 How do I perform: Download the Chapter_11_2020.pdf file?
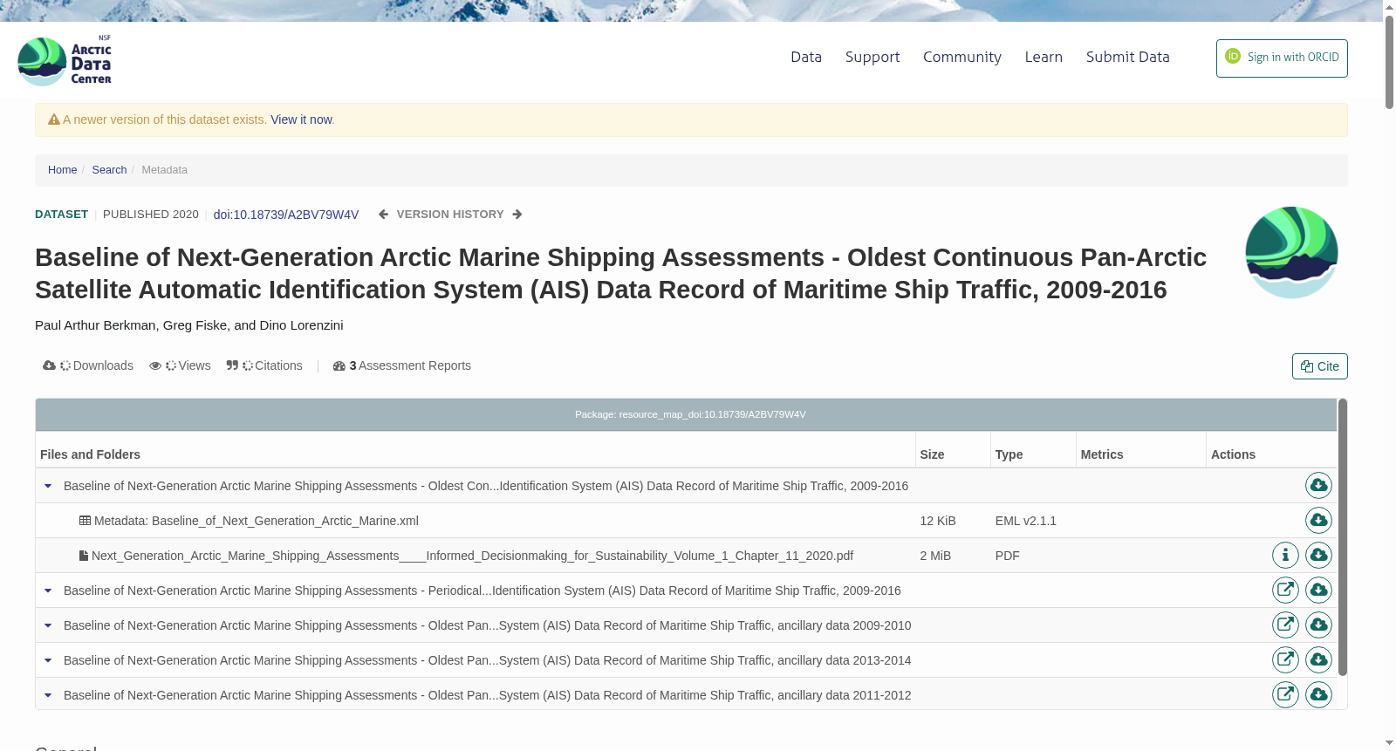[1318, 555]
